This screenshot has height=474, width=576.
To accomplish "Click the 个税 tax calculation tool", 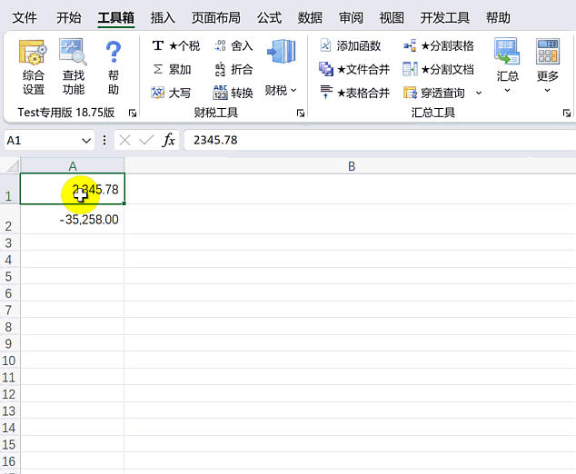I will pos(175,46).
